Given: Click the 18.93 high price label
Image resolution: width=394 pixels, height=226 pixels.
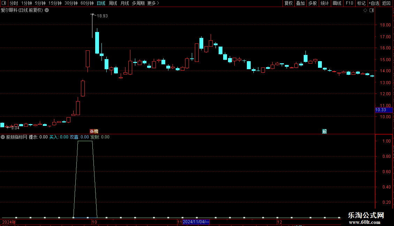Looking at the screenshot, I should pos(102,16).
